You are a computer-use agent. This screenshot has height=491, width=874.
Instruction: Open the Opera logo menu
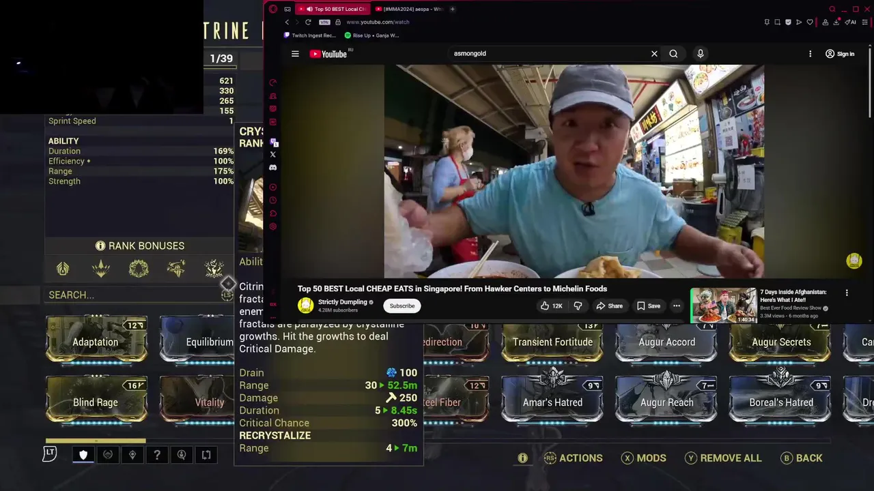(x=273, y=9)
